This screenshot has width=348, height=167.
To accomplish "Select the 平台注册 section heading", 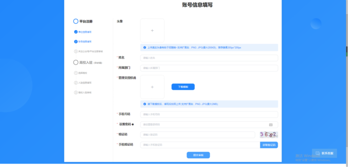I will coord(86,21).
